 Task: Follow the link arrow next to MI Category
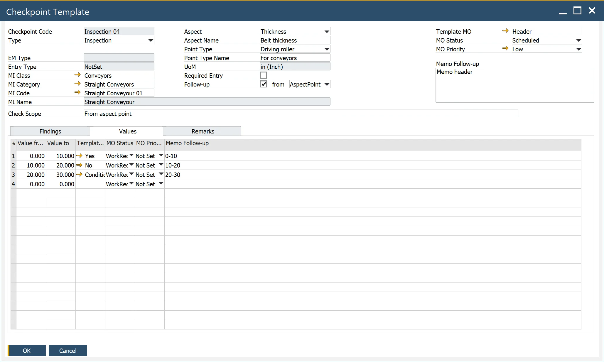tap(77, 84)
